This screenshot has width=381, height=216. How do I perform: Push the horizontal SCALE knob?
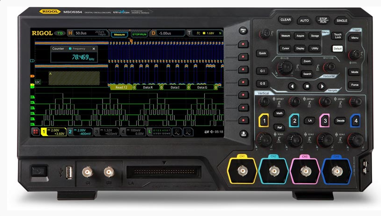tap(284, 67)
